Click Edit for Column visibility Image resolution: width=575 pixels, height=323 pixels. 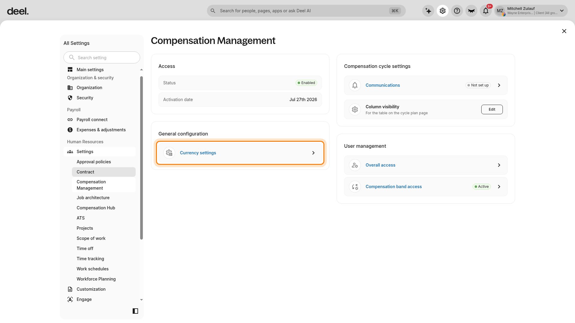point(492,109)
